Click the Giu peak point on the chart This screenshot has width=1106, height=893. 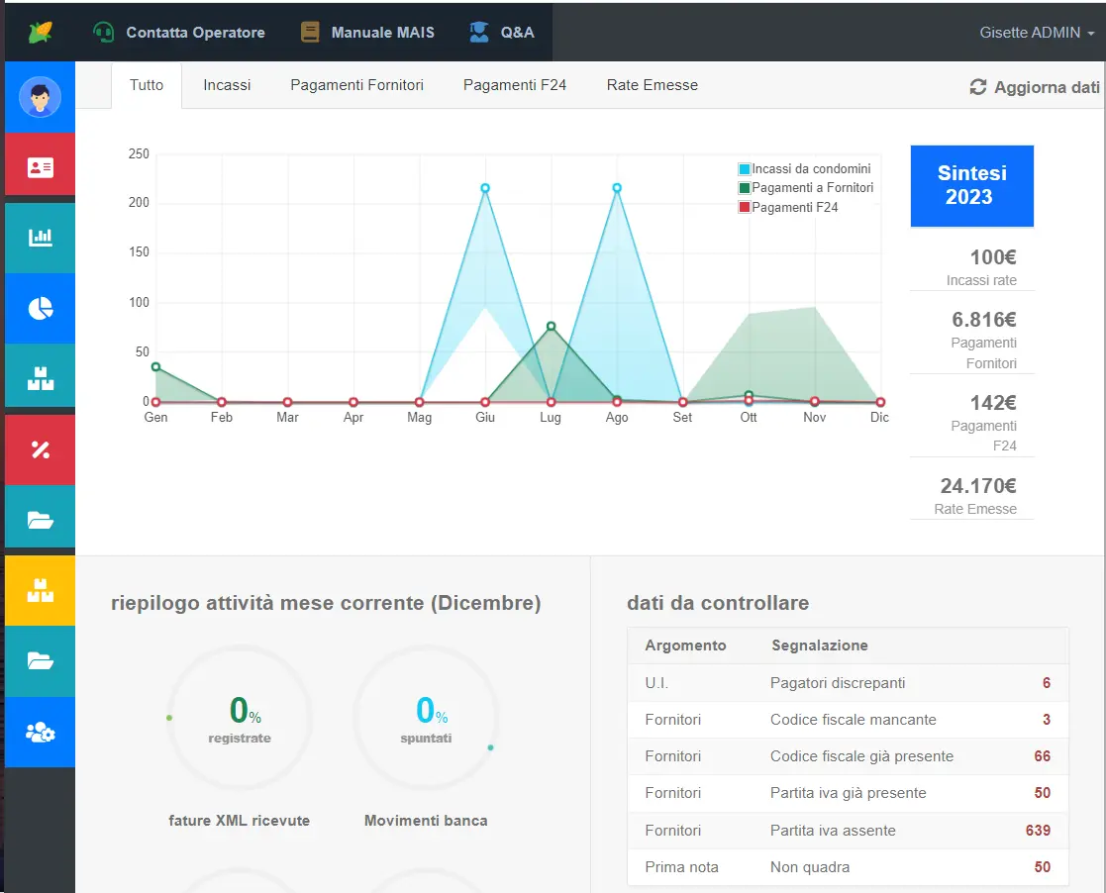(x=485, y=188)
